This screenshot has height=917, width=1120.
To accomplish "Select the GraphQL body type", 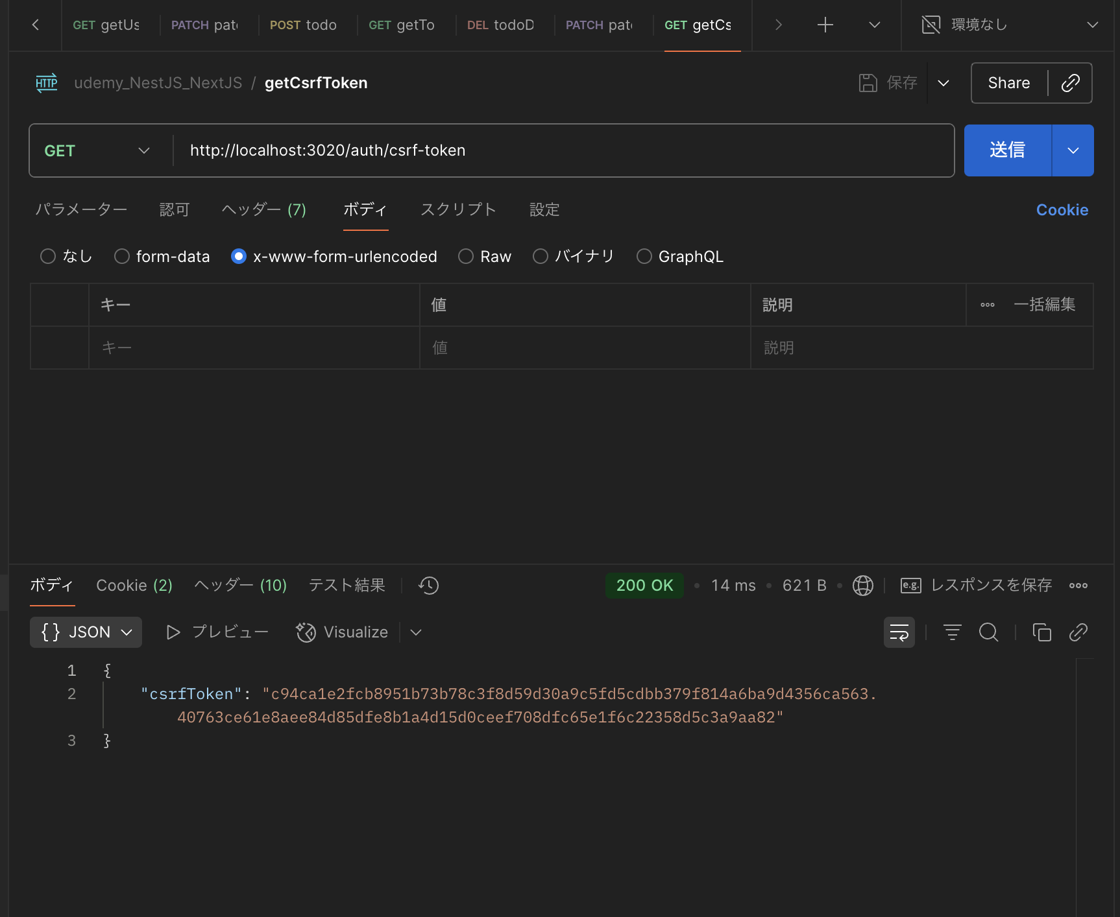I will coord(644,256).
